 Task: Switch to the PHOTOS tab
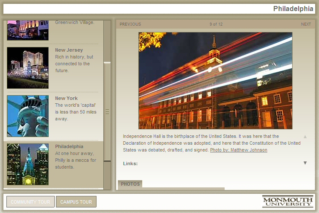tap(130, 184)
